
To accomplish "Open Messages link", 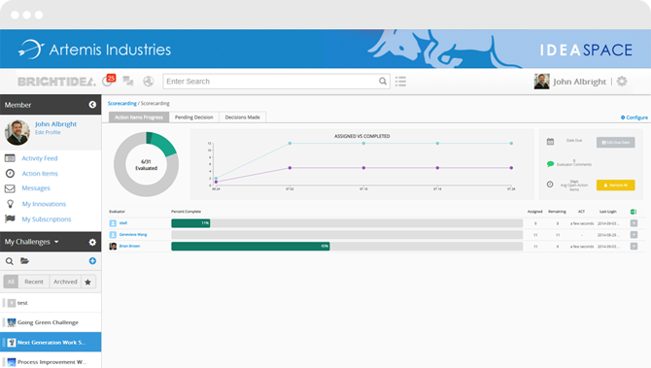I will pos(36,188).
